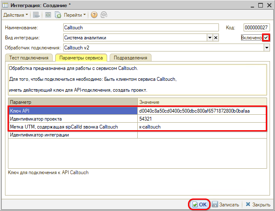Click the 54321 value cell

click(202, 119)
